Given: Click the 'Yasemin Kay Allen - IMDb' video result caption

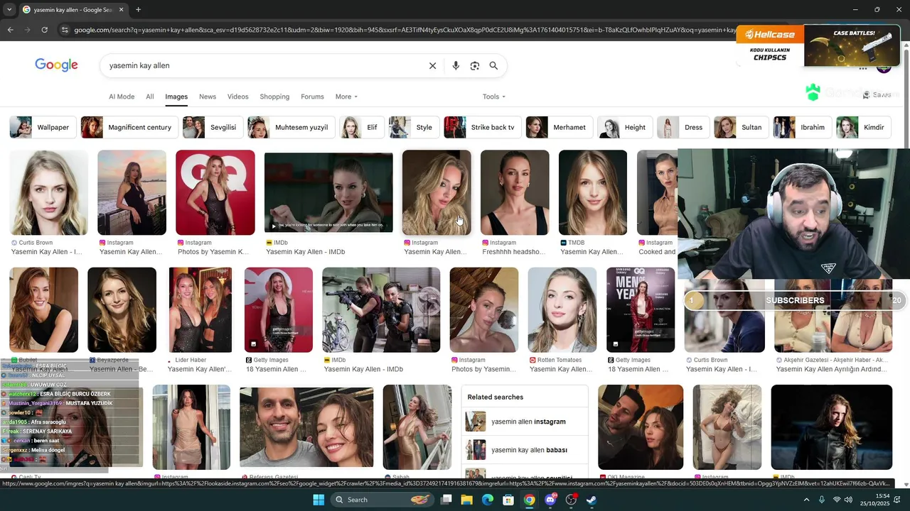Looking at the screenshot, I should pos(305,252).
